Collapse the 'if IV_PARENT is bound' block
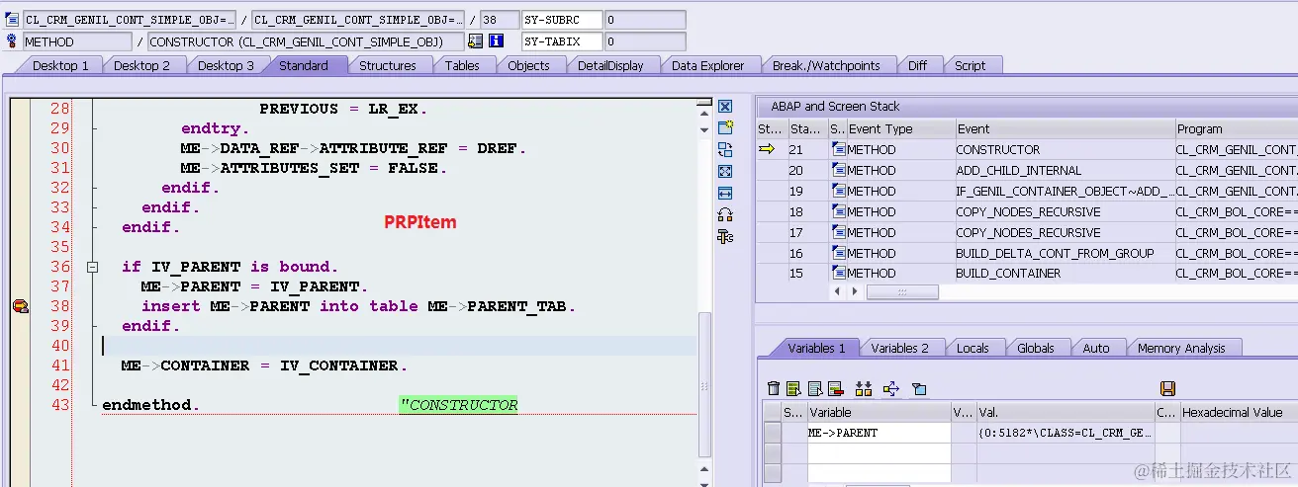 (92, 267)
